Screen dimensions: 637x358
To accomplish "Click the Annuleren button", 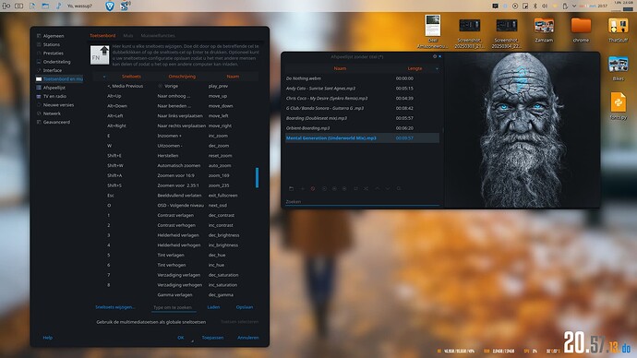I will click(x=247, y=338).
